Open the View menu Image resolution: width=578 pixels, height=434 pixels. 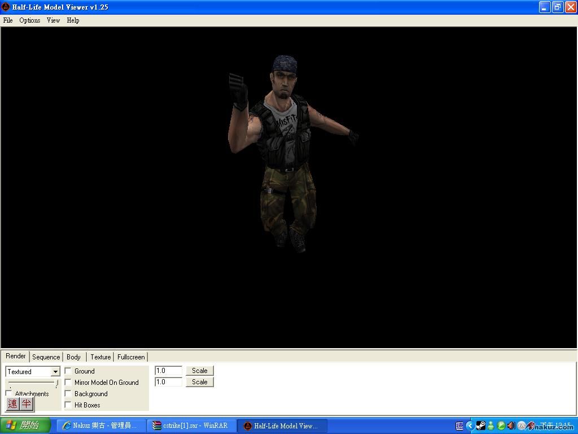pos(53,20)
